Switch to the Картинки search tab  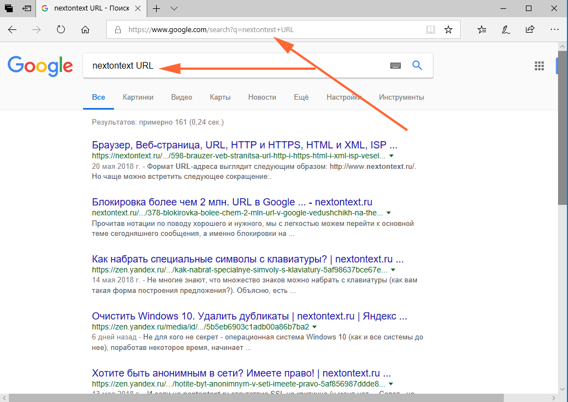click(137, 97)
